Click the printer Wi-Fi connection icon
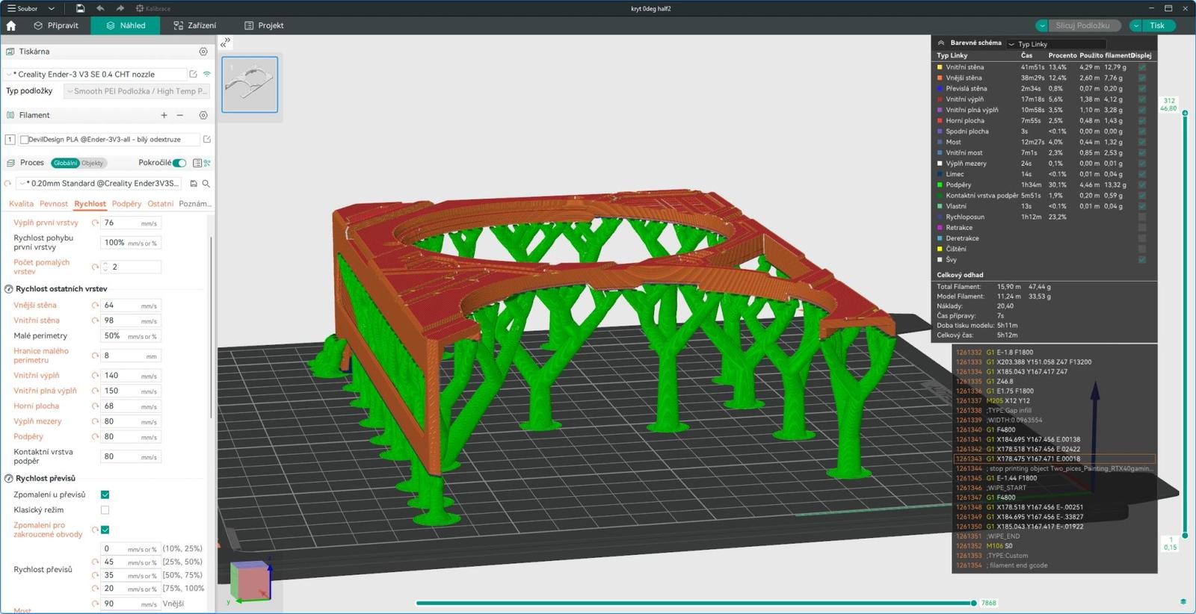The width and height of the screenshot is (1196, 614). tap(207, 74)
